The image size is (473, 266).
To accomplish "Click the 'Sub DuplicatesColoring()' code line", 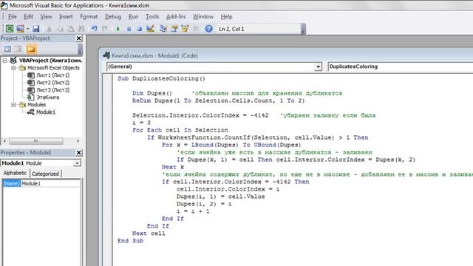I will point(161,78).
